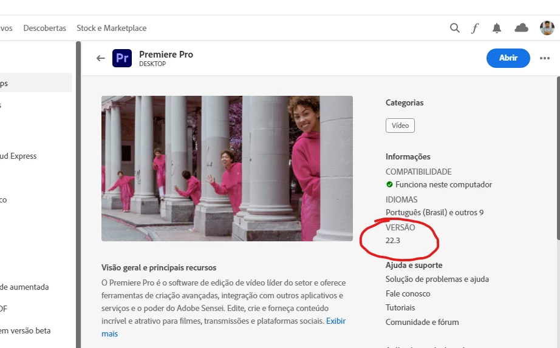Open the Tutoriais link

[400, 308]
